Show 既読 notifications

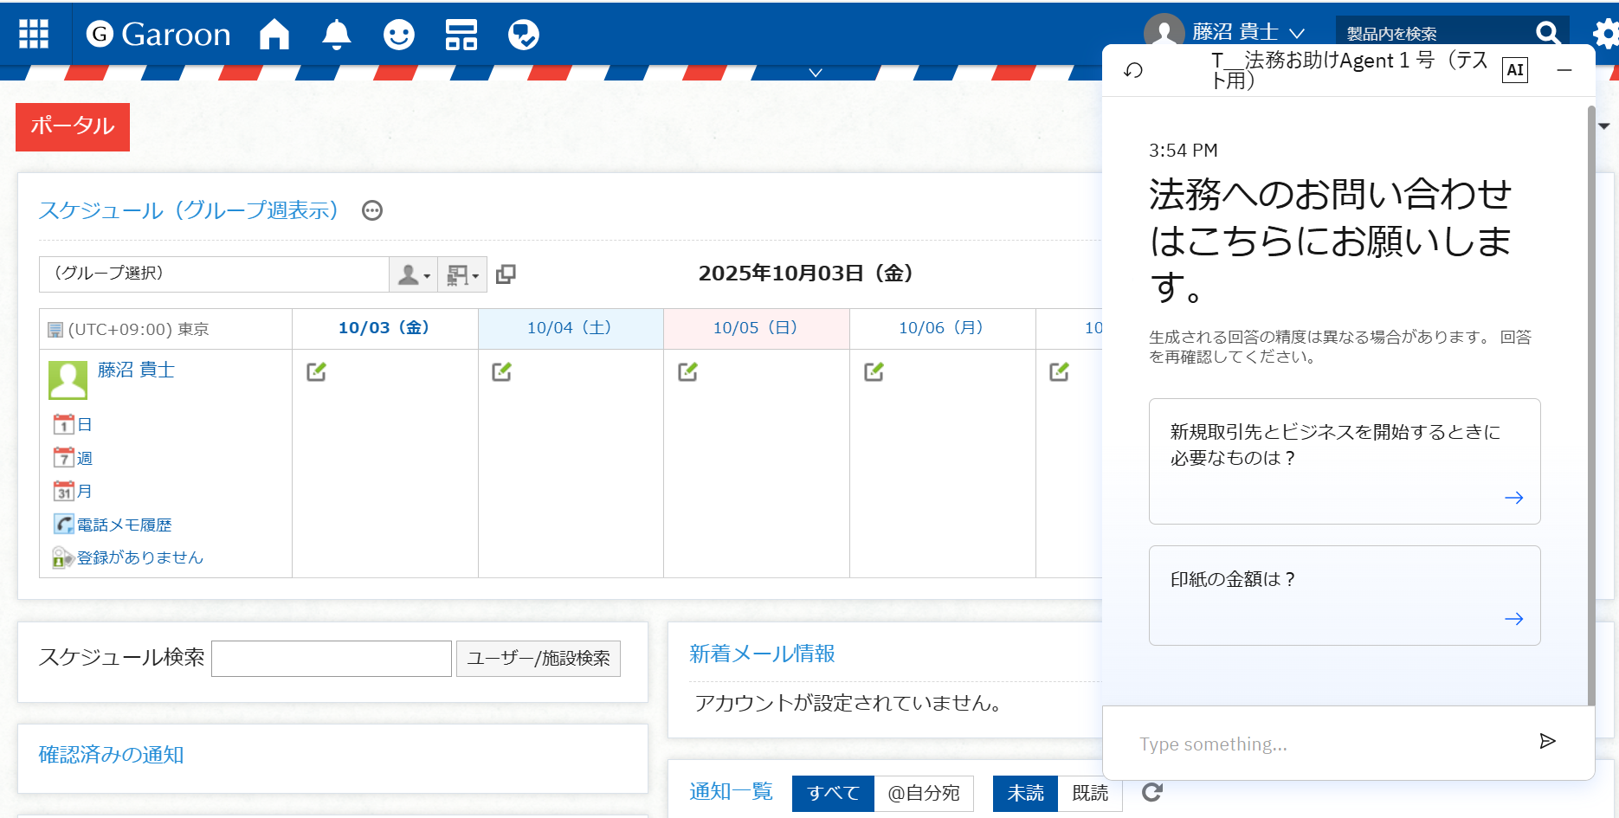tap(1090, 793)
